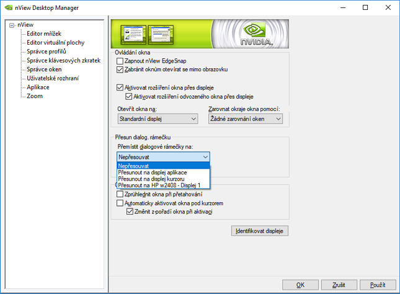Click the Přesun dialog. rámečku heading

(143, 137)
